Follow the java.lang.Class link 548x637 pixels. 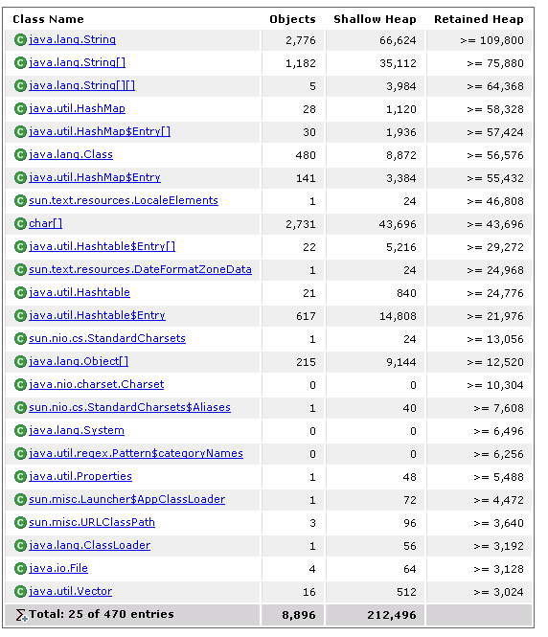71,155
